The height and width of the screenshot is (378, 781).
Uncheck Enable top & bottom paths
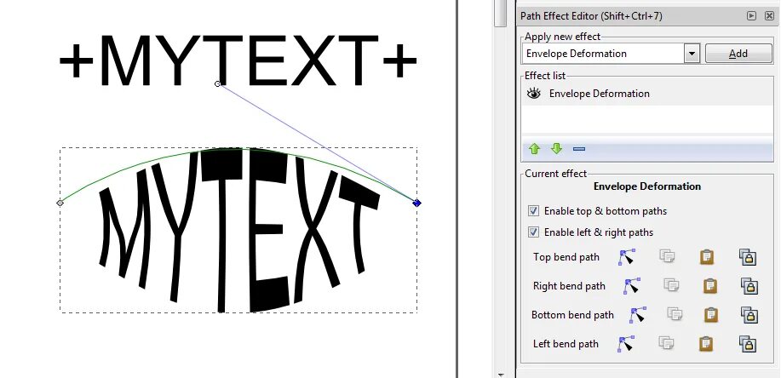coord(533,210)
